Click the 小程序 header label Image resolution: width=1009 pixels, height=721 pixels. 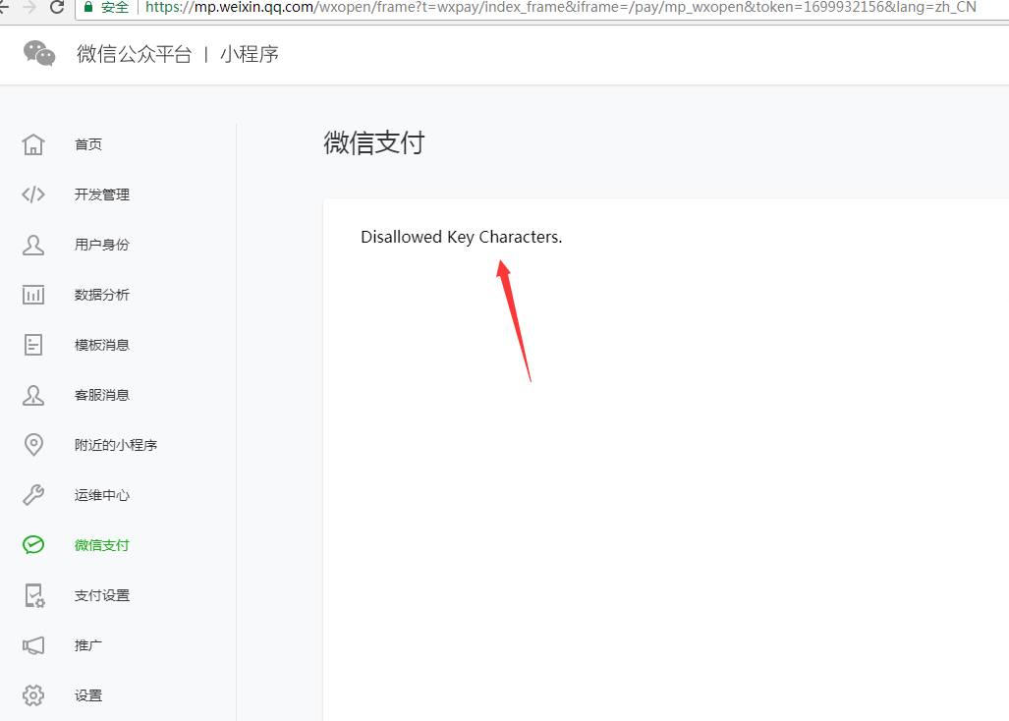click(x=249, y=54)
